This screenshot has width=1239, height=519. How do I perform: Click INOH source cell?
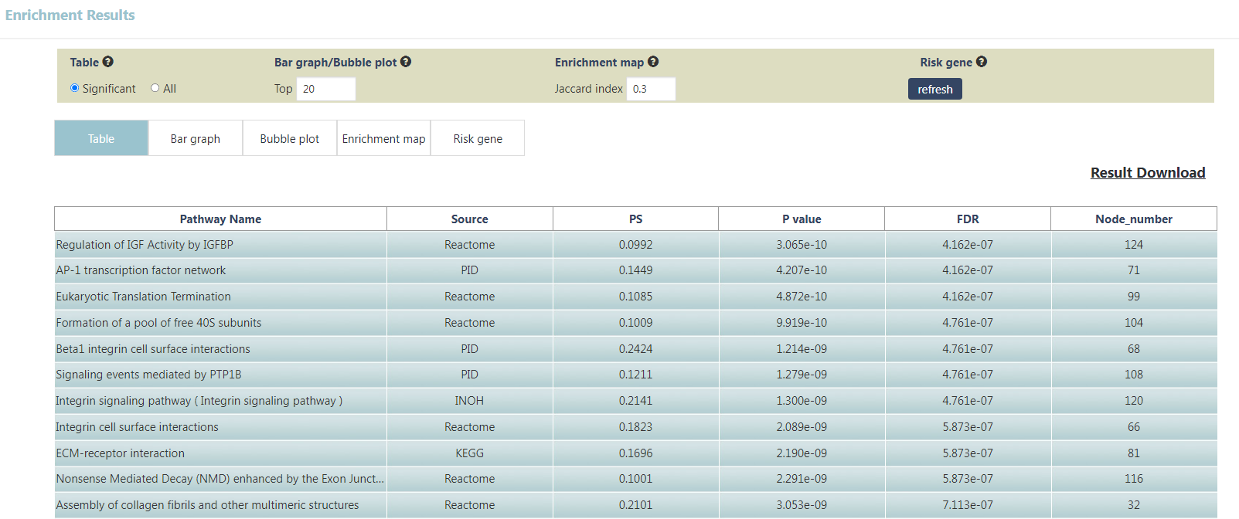tap(469, 401)
